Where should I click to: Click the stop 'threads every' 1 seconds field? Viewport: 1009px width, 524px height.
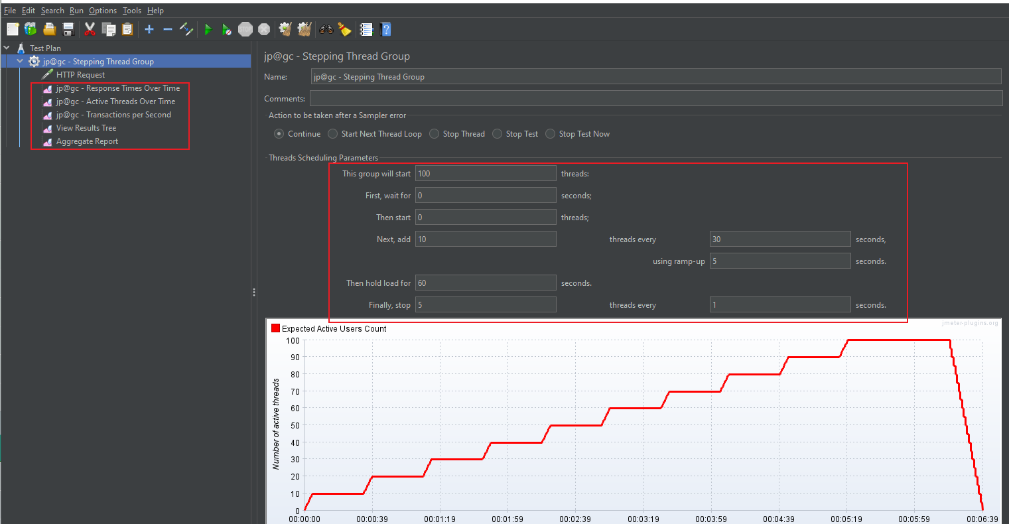pos(780,304)
